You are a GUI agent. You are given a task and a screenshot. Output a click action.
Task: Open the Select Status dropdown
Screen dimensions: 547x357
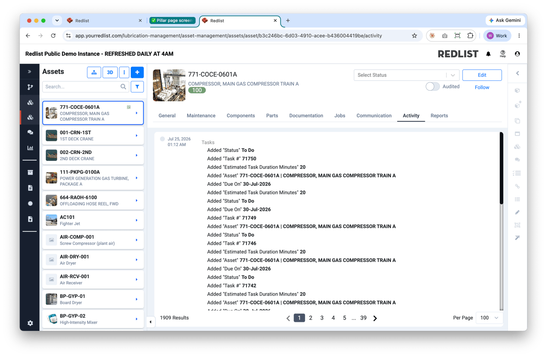point(406,75)
